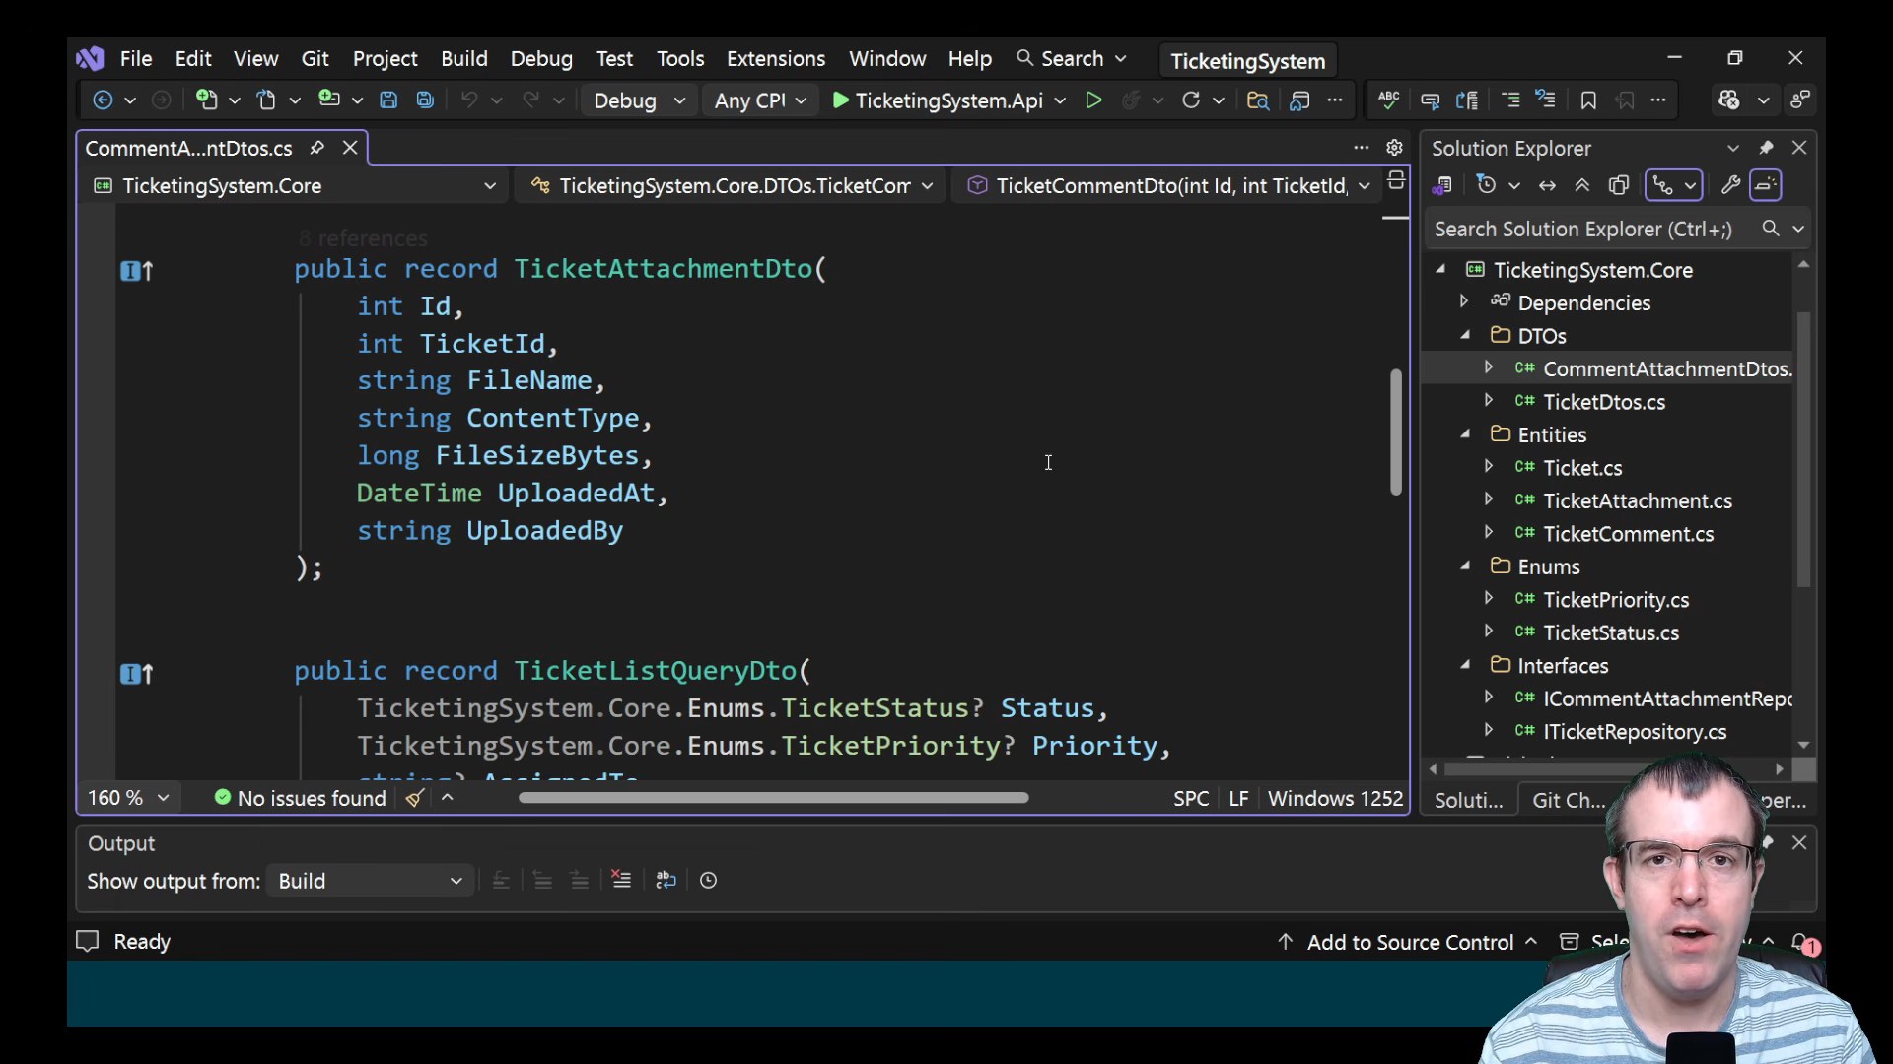Click the ABC spell checker icon
The height and width of the screenshot is (1064, 1893).
1388,100
